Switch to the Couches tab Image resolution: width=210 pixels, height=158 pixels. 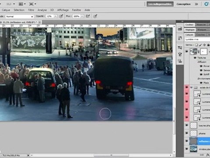click(200, 35)
